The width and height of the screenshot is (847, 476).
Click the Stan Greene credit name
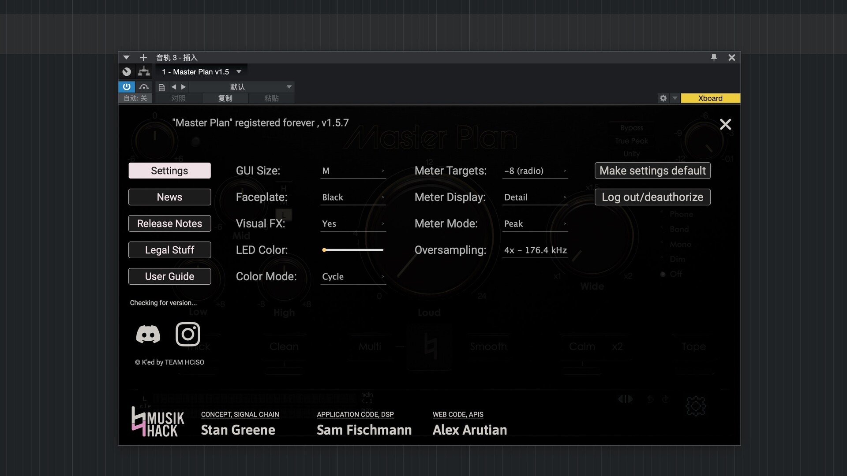tap(238, 430)
